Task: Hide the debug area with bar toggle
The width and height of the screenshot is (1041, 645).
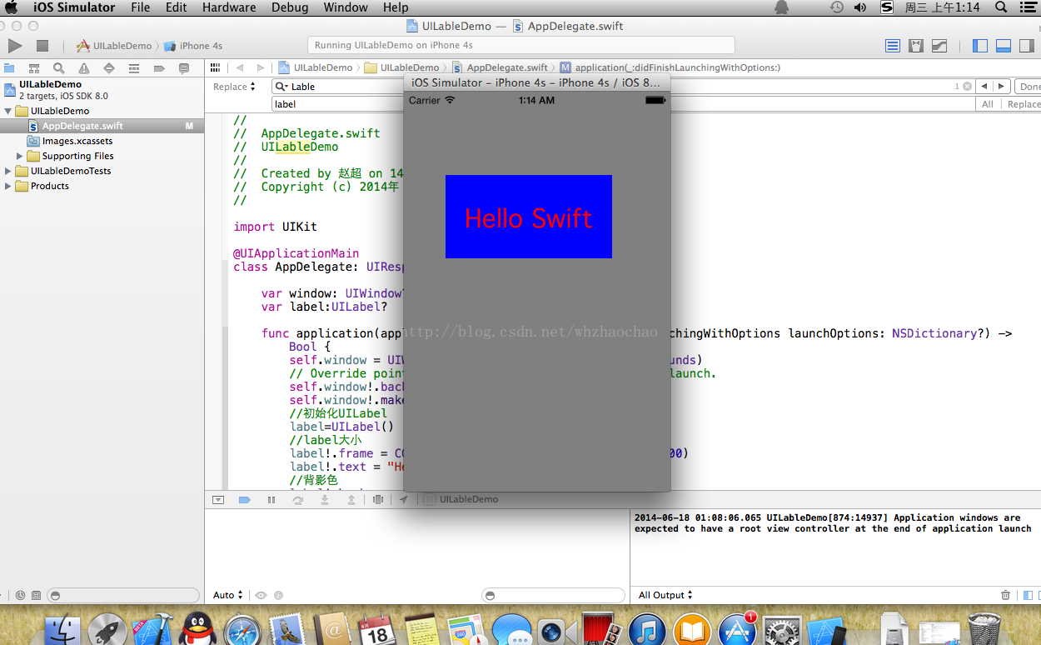Action: [218, 500]
